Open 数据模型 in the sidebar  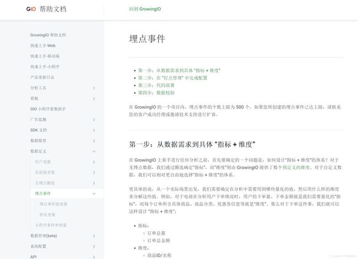click(x=39, y=141)
